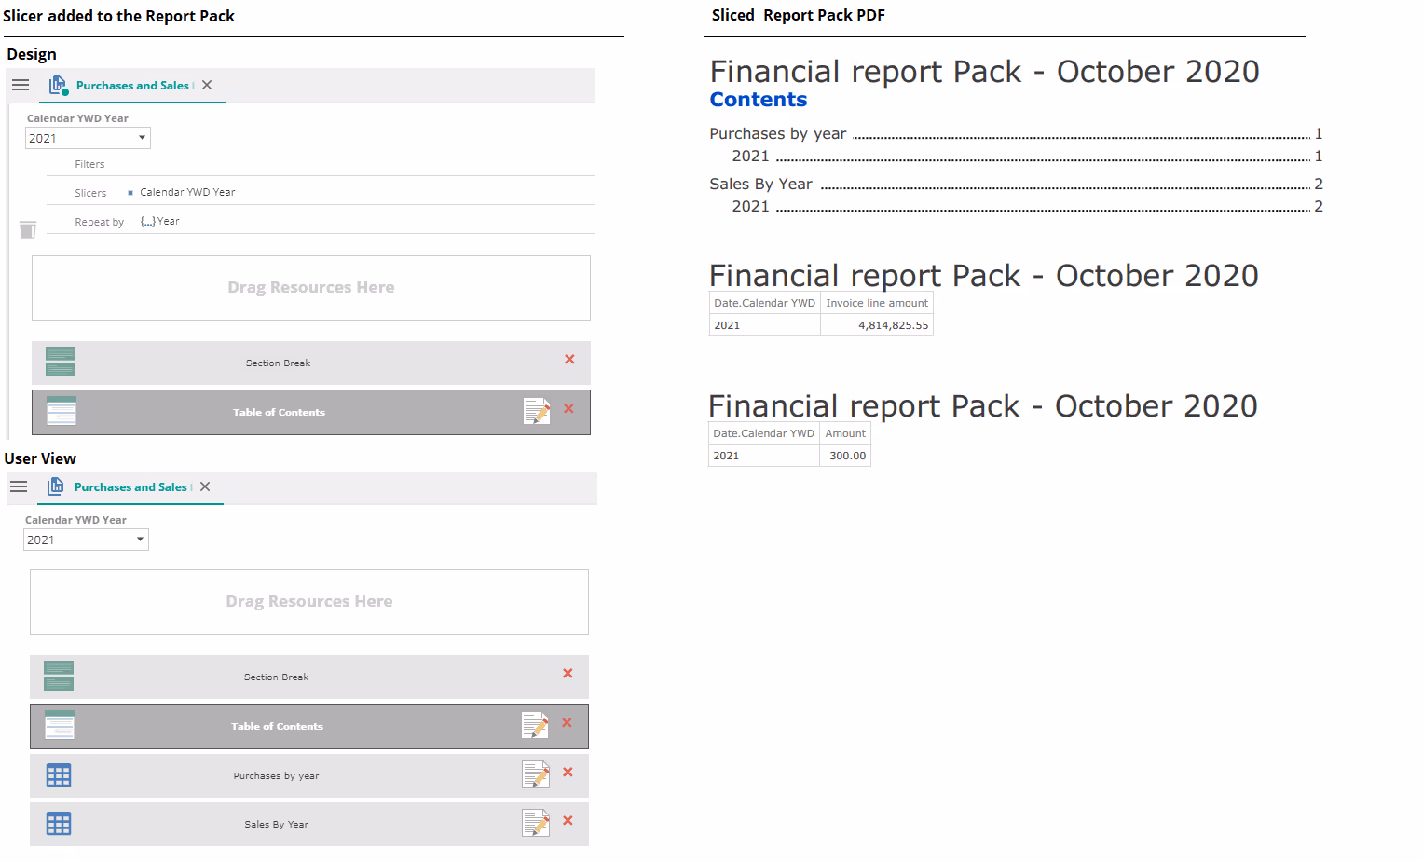Remove the Sales By Year resource
This screenshot has height=862, width=1423.
coord(568,821)
